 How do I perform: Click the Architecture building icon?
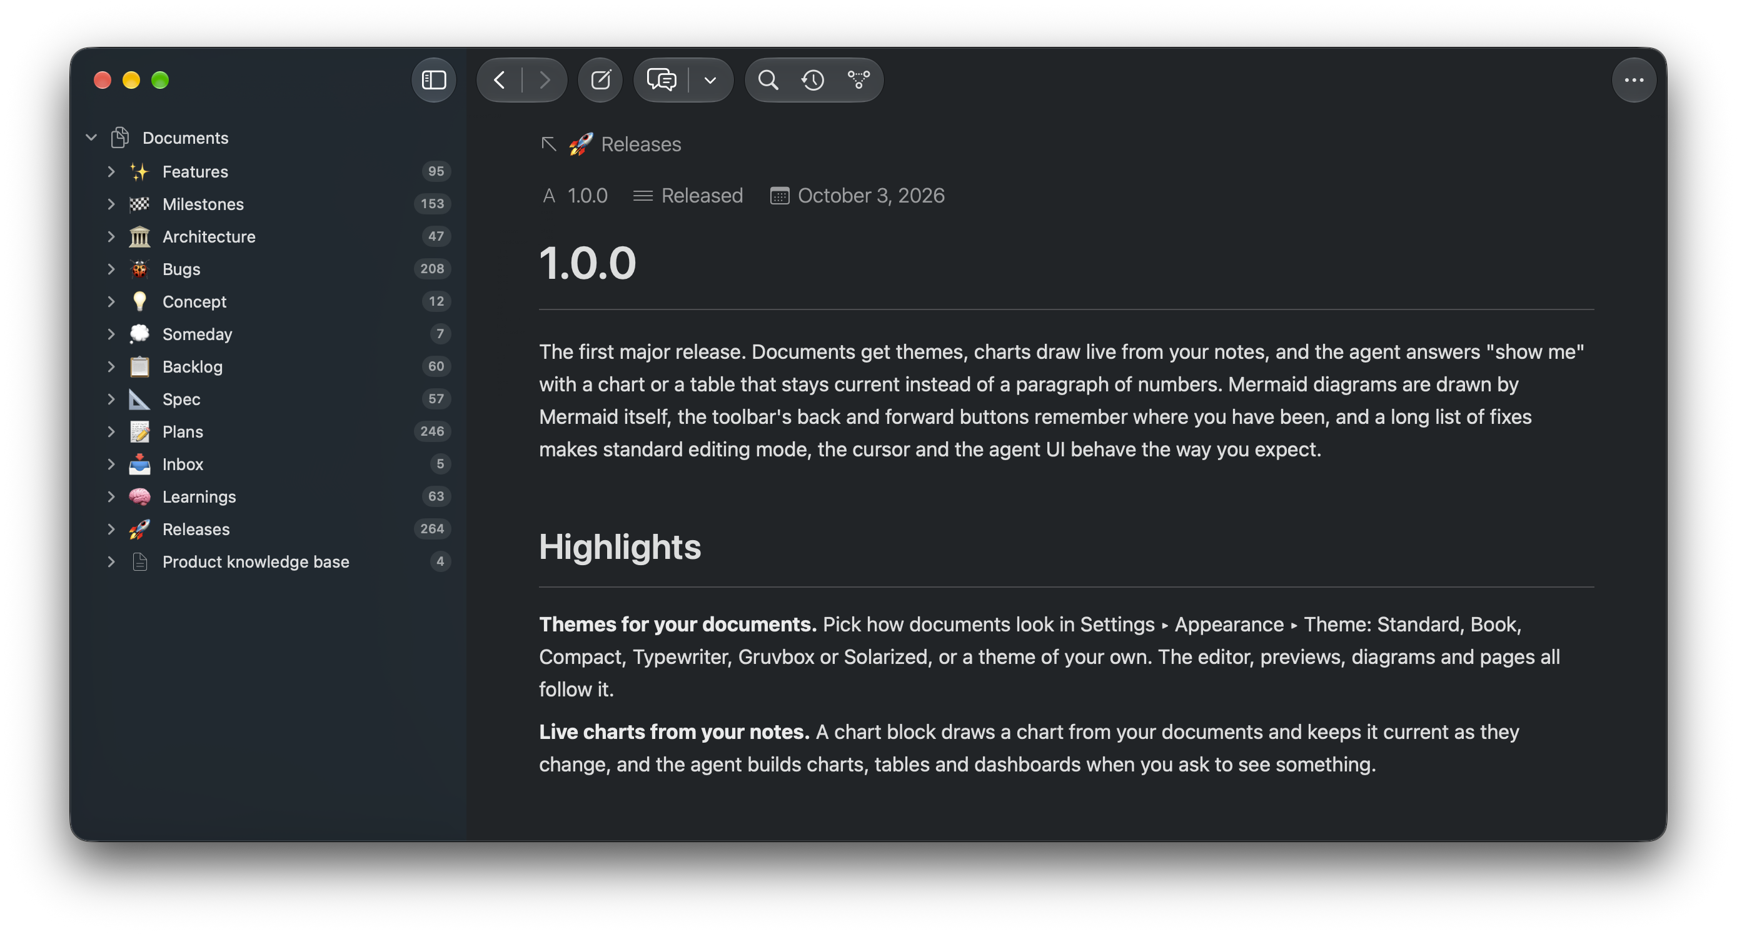139,236
